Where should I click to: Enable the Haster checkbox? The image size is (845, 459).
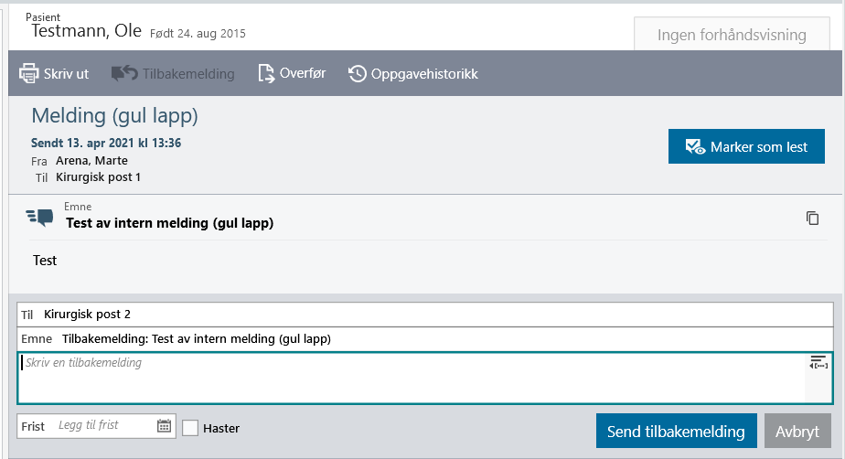190,428
